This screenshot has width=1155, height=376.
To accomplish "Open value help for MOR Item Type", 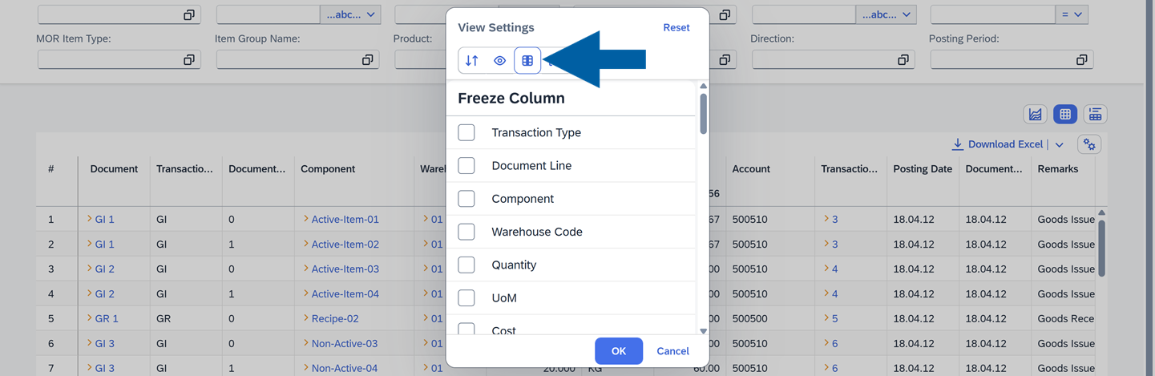I will pyautogui.click(x=189, y=60).
